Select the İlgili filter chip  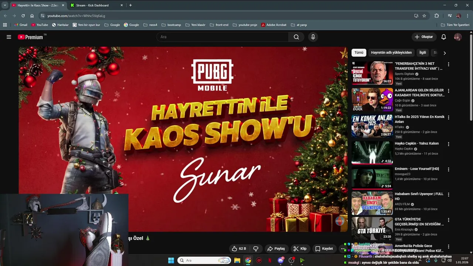click(x=423, y=52)
